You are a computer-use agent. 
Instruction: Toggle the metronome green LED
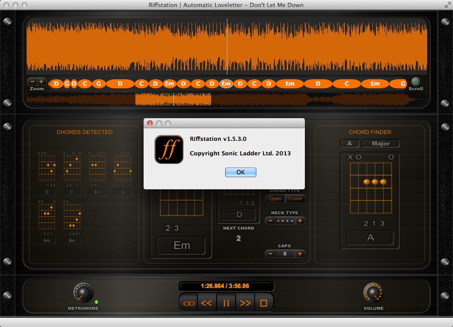[x=96, y=302]
